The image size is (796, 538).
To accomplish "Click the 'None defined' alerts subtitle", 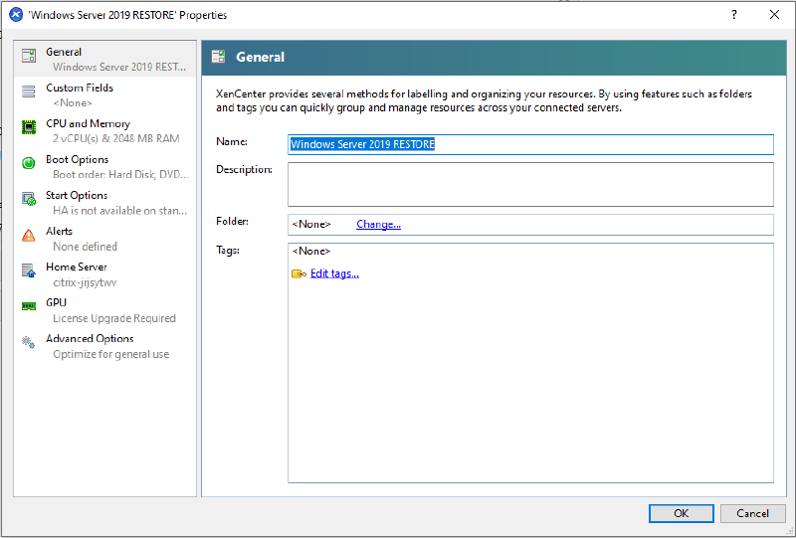I will click(x=86, y=247).
